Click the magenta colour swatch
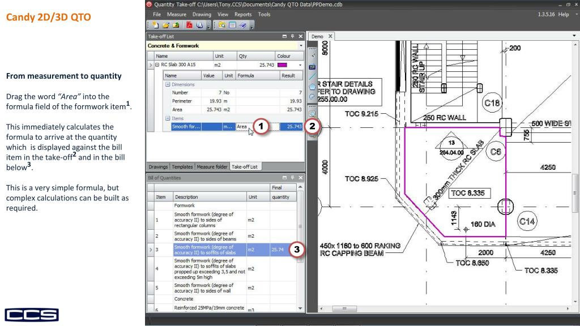 pos(282,65)
